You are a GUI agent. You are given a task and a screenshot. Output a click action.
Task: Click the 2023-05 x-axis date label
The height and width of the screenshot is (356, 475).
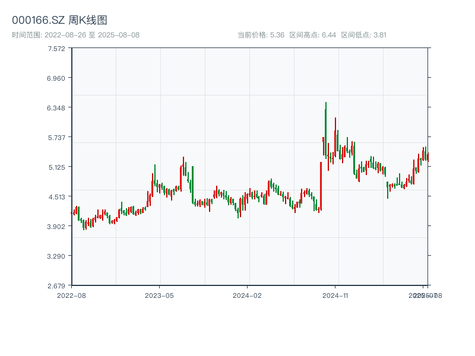pos(159,295)
